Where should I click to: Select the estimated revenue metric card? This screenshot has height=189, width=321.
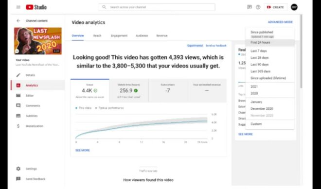click(207, 91)
